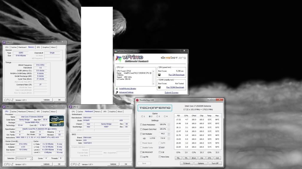Switch to the About tab in the processor CPU-Z window
This screenshot has height=169, width=302.
click(x=53, y=111)
